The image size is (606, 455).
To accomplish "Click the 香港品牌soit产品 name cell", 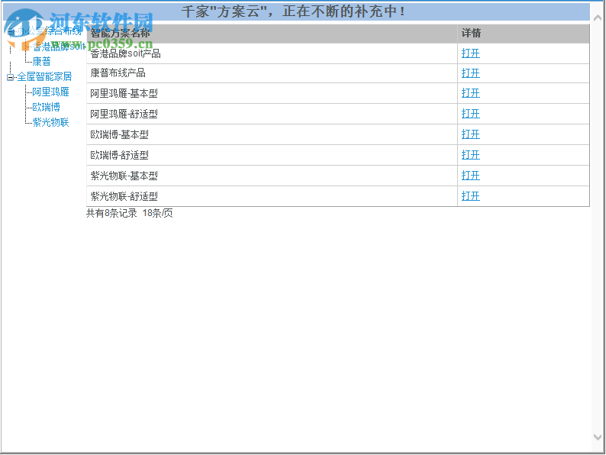I will [x=272, y=53].
